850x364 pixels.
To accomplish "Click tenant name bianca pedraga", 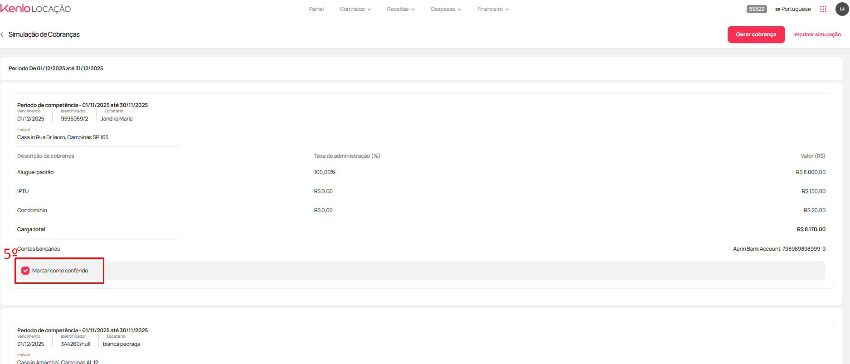I will (121, 344).
